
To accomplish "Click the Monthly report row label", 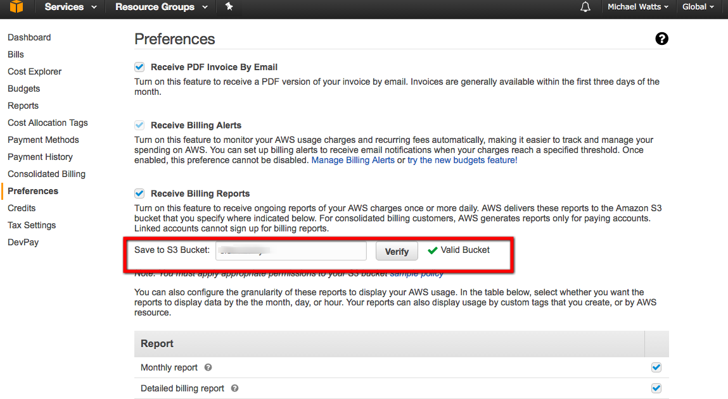I will (169, 367).
